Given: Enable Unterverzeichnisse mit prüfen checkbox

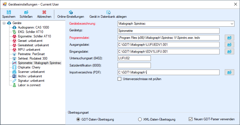Looking at the screenshot, I should 119,79.
